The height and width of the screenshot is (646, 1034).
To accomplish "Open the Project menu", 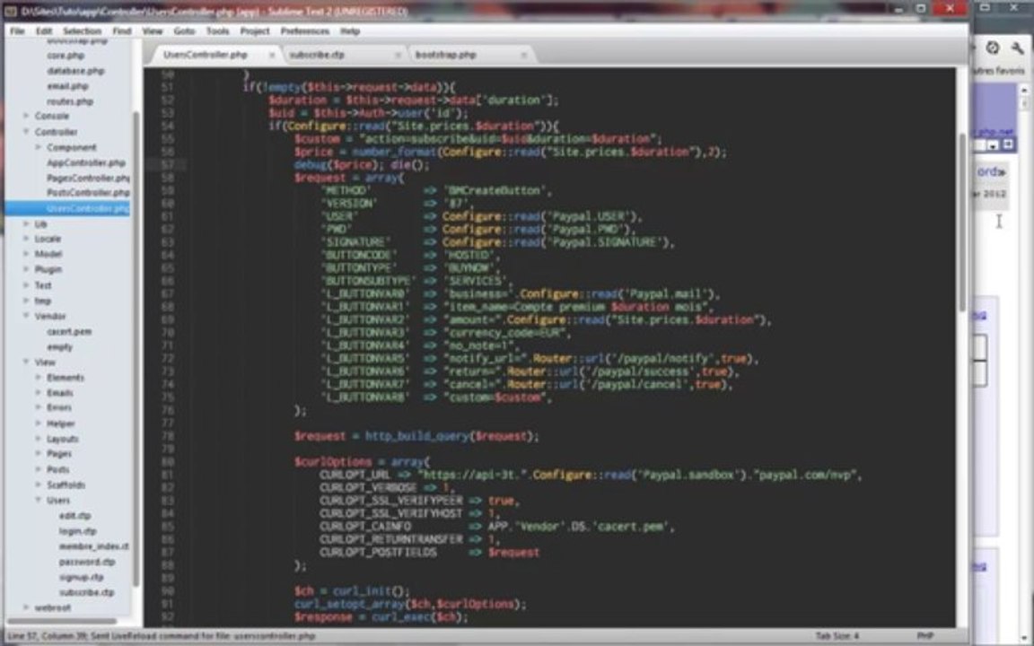I will 255,31.
